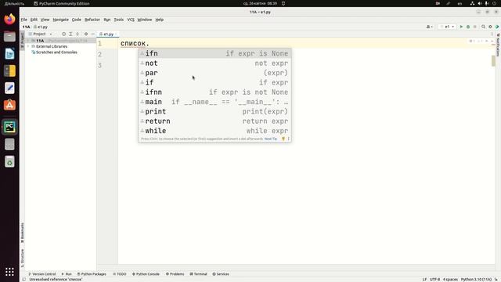Click the PyCharm icon in the dock
This screenshot has height=282, width=501.
tap(9, 127)
